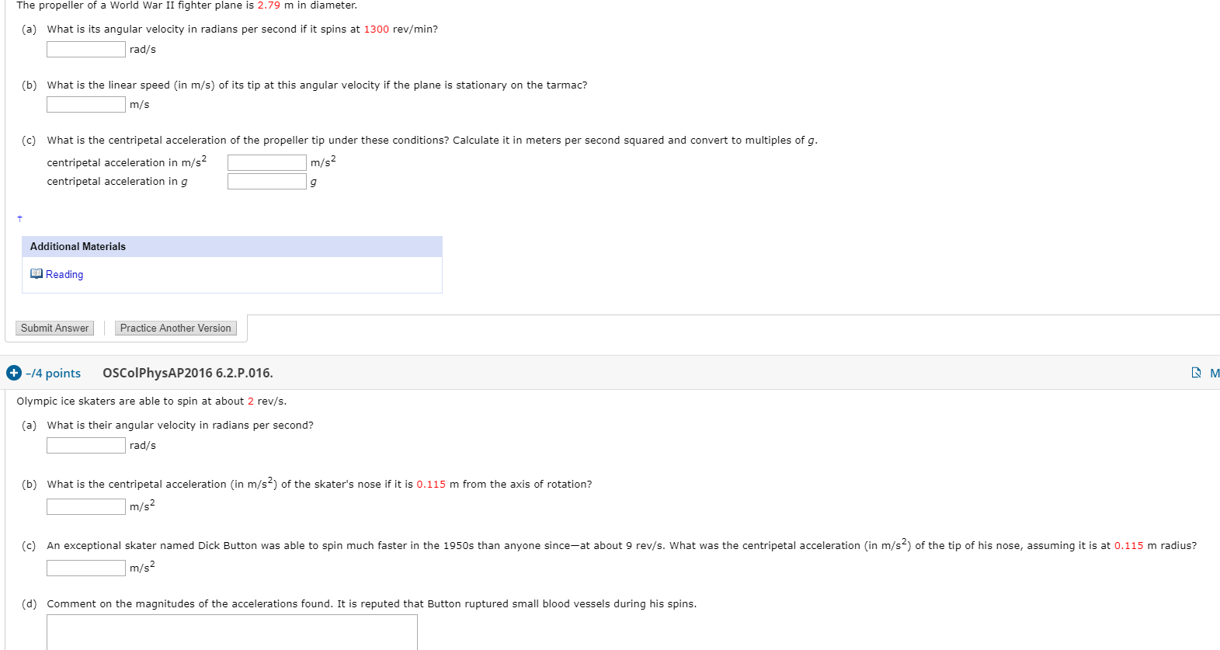Click the -/4 points link
1220x650 pixels.
pyautogui.click(x=53, y=374)
